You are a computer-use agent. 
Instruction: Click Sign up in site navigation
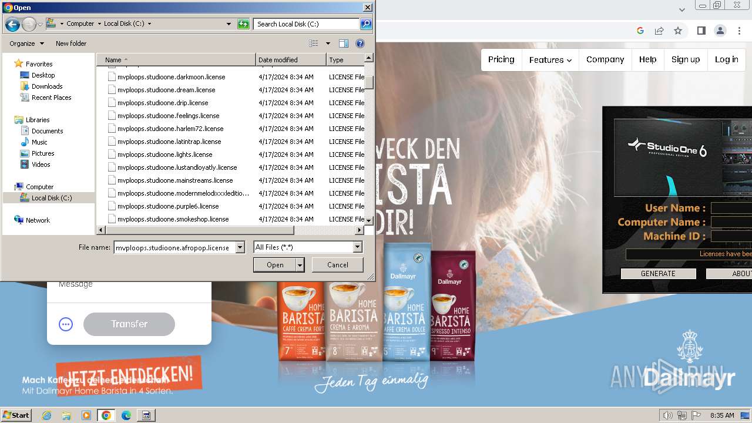pyautogui.click(x=686, y=59)
